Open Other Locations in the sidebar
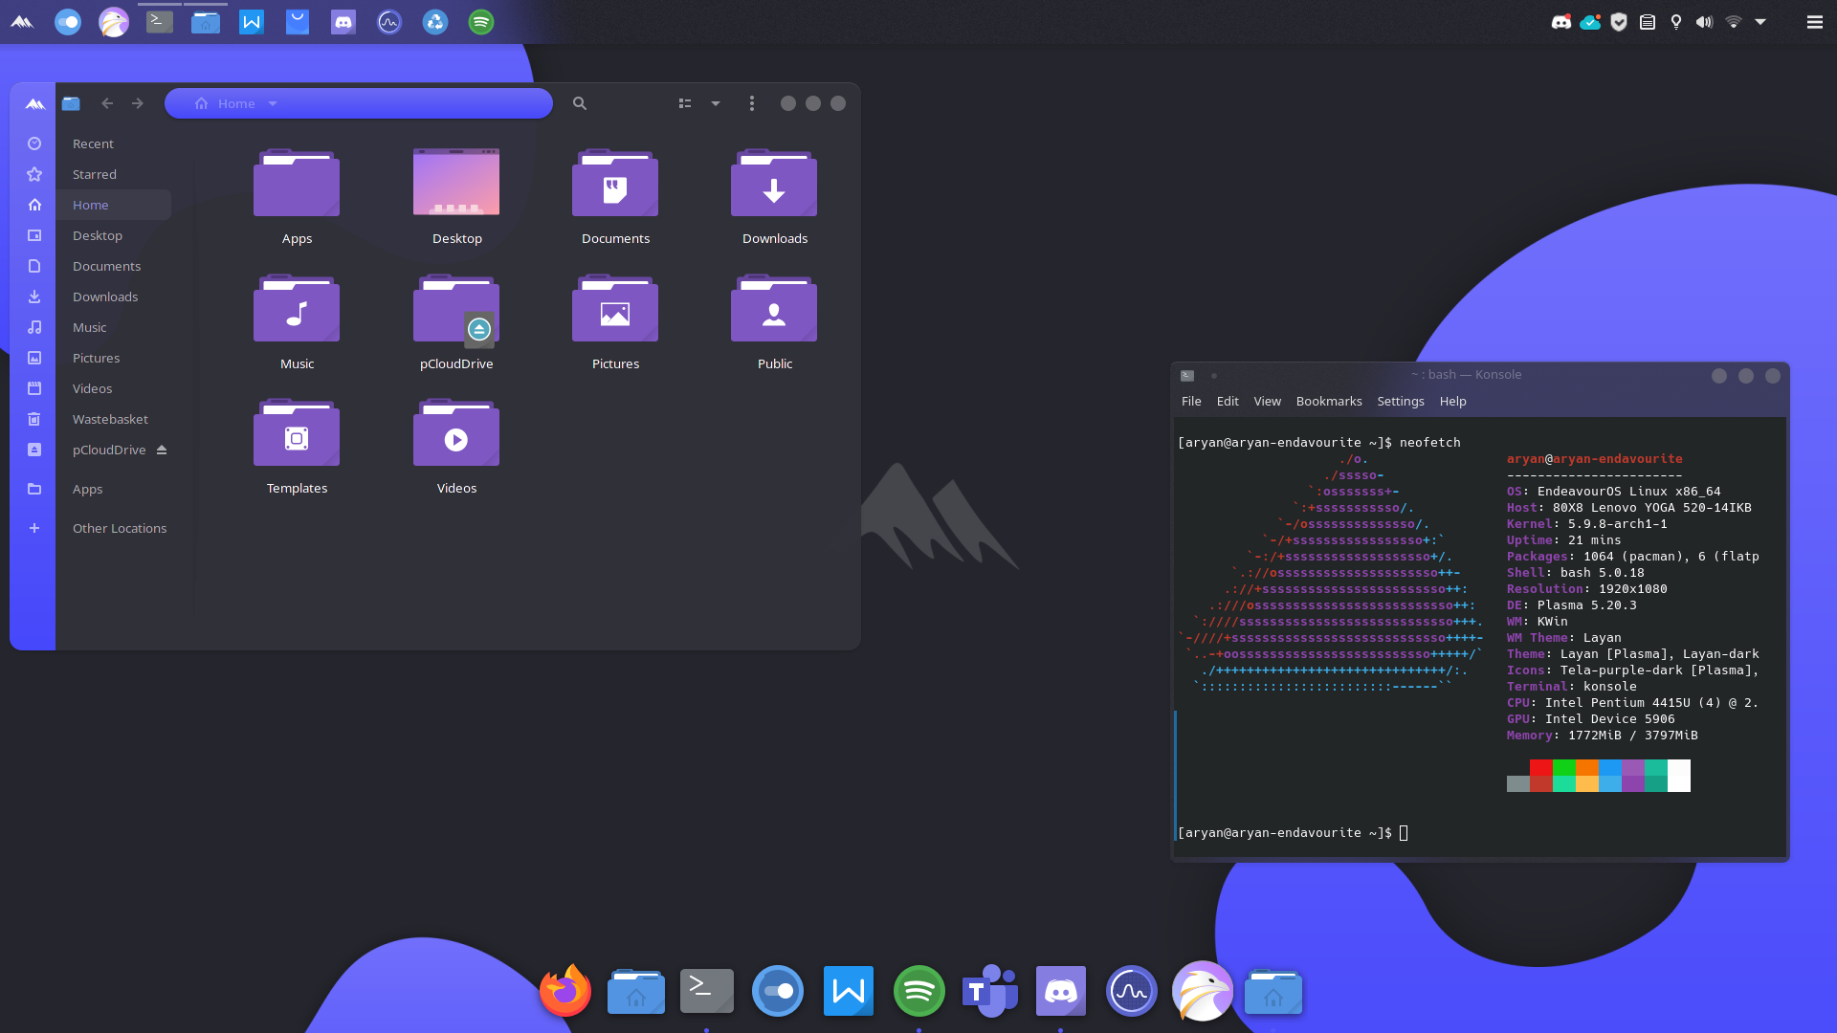 tap(120, 528)
